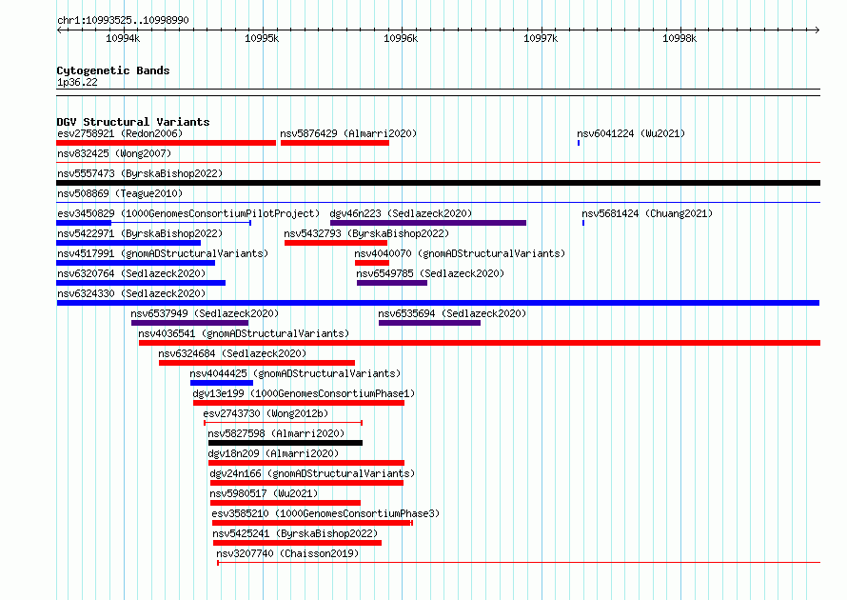Select nsv508869 (Teague2010) variant label
This screenshot has width=847, height=600.
120,193
